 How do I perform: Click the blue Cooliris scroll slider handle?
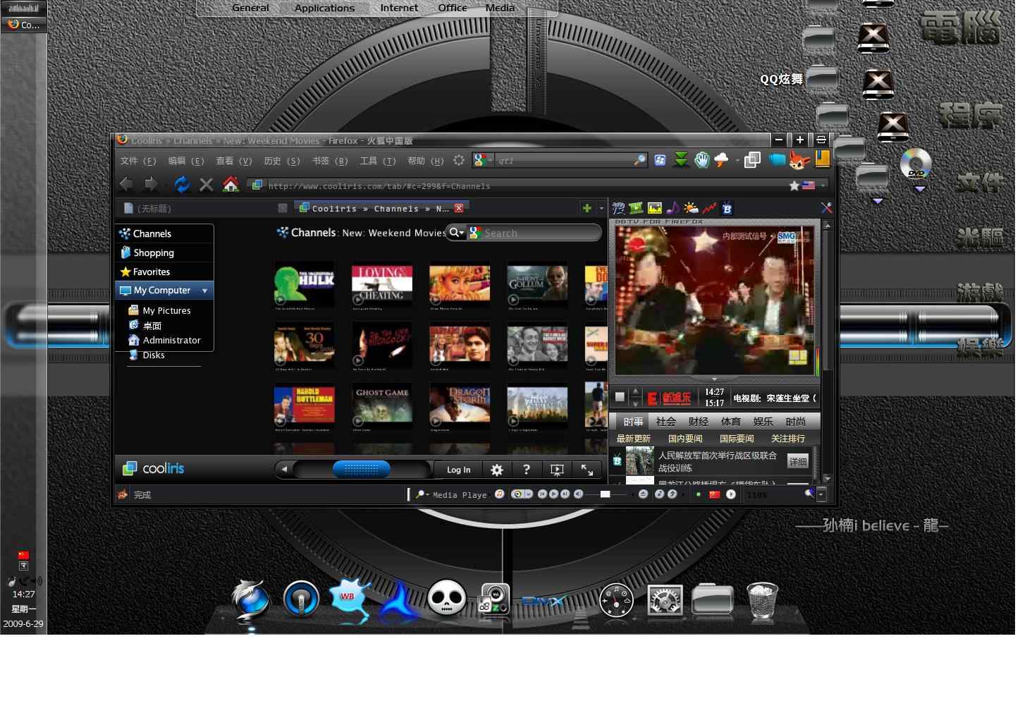coord(362,470)
